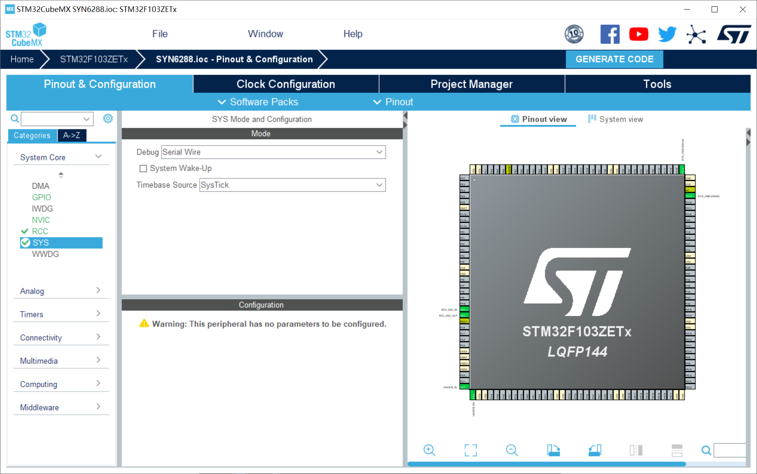Select the Pinout & Configuration tab
Image resolution: width=757 pixels, height=474 pixels.
coord(100,84)
